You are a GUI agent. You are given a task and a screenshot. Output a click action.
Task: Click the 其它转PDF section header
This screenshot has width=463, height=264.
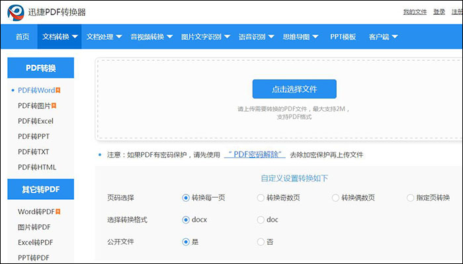41,189
